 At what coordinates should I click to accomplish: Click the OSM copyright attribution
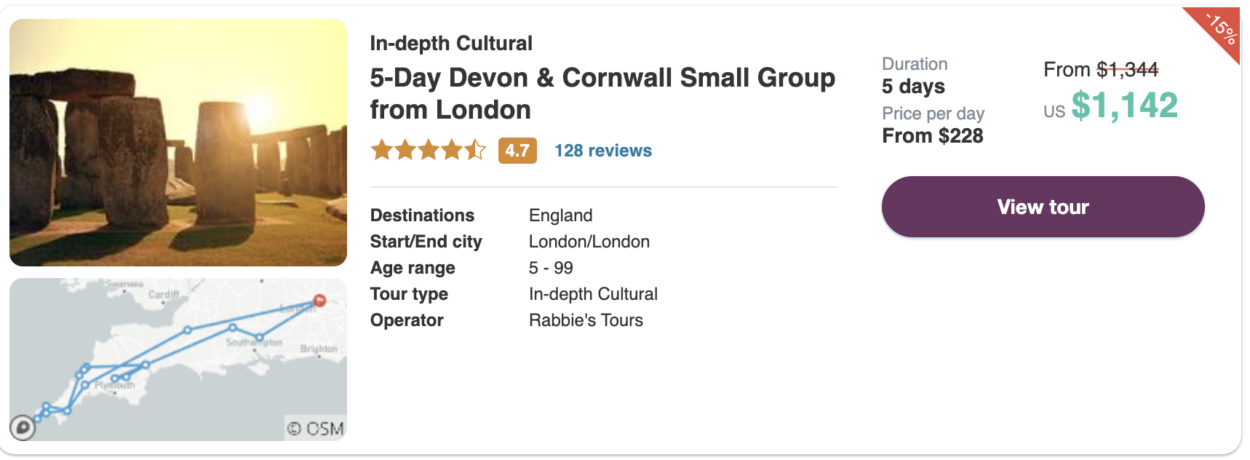[x=315, y=429]
